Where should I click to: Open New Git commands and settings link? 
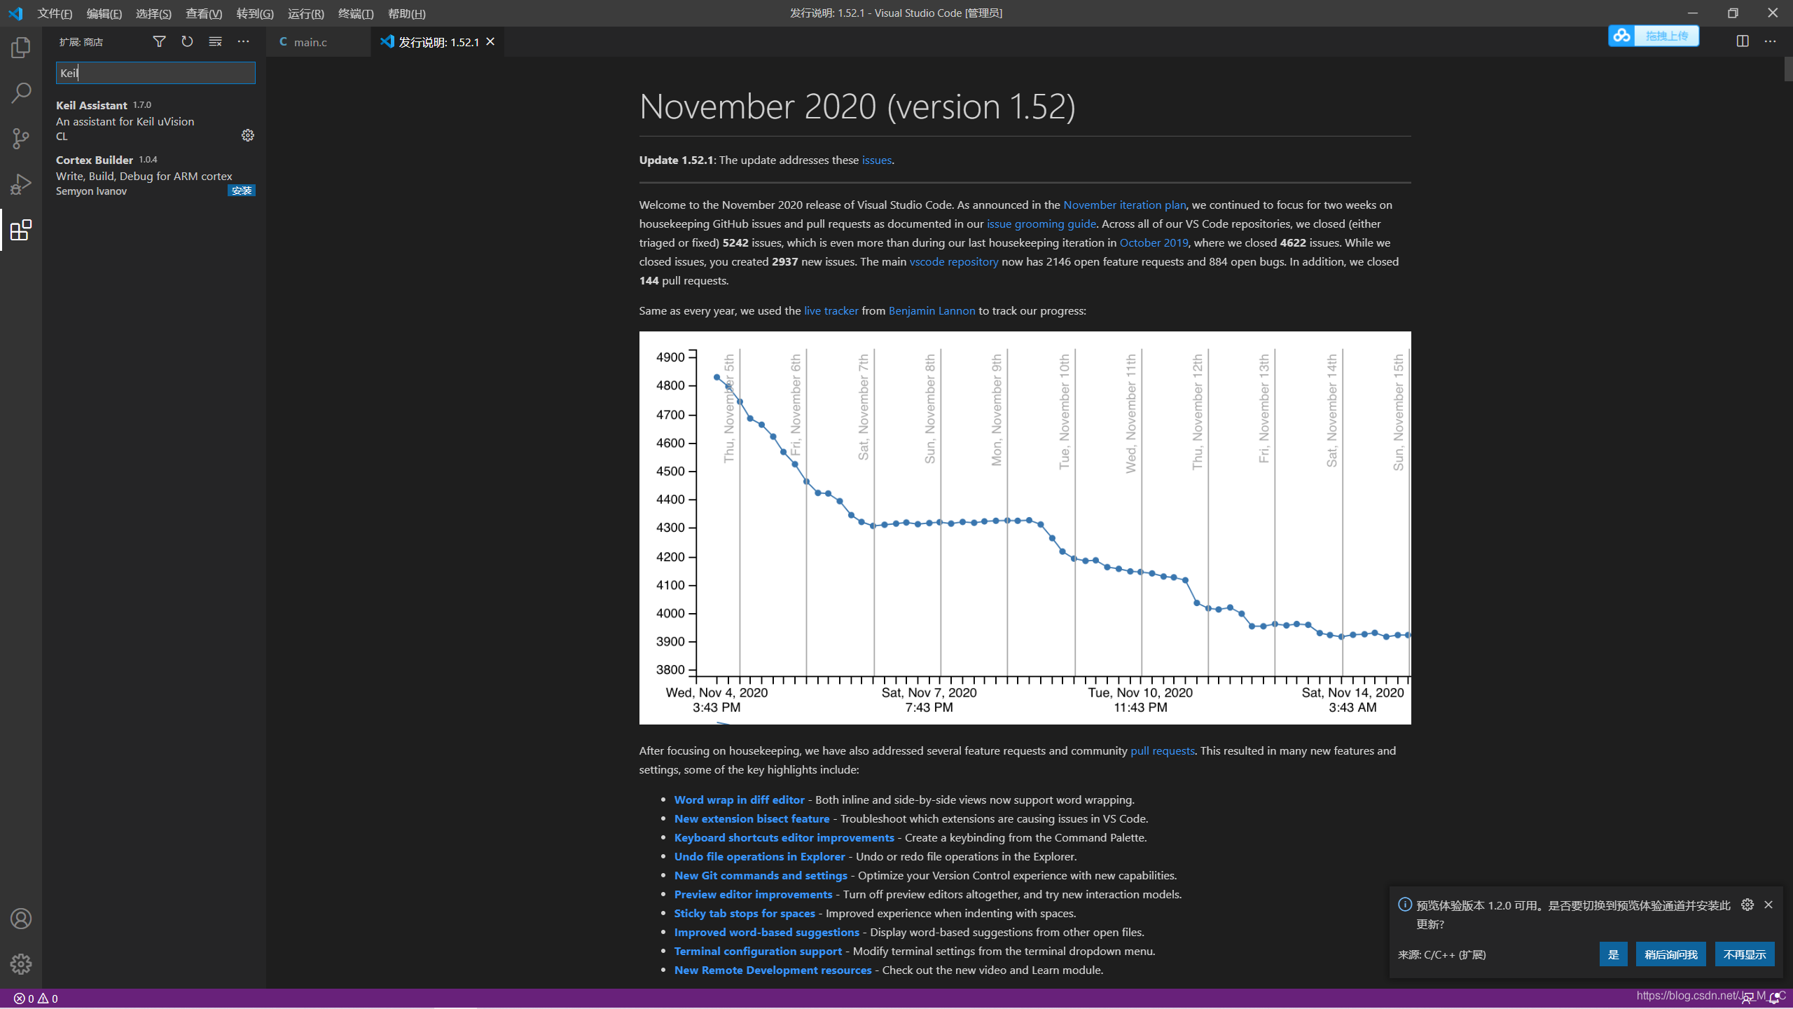(x=761, y=875)
